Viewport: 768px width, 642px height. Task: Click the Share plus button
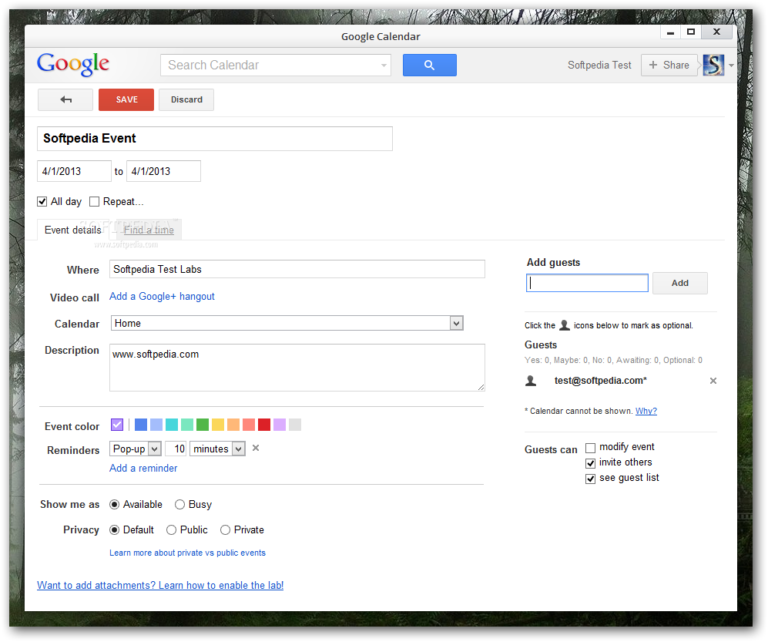pos(669,66)
